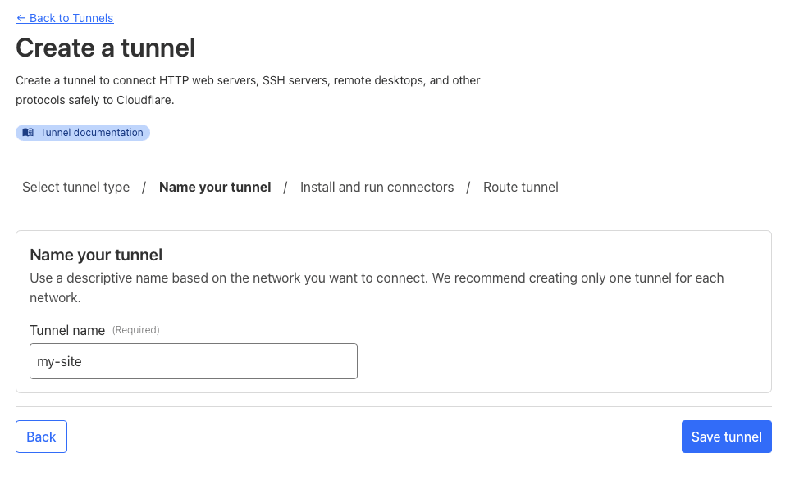The height and width of the screenshot is (480, 790).
Task: Click the slash separator before Route tunnel
Action: (x=468, y=188)
